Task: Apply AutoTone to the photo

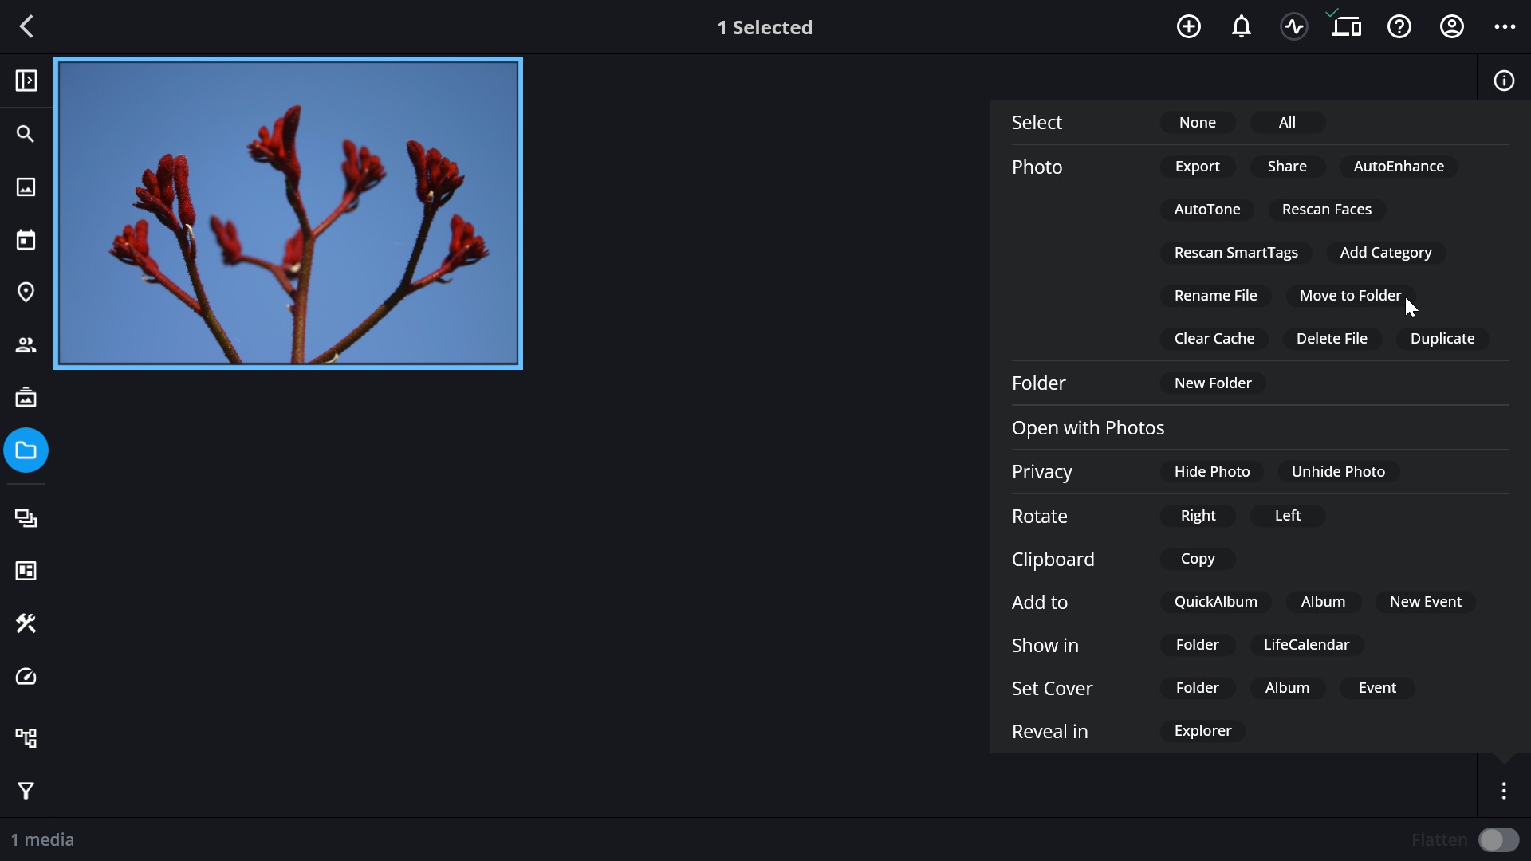Action: click(x=1207, y=209)
